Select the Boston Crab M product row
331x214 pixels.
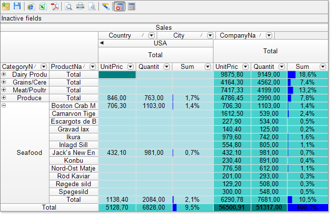pyautogui.click(x=73, y=106)
